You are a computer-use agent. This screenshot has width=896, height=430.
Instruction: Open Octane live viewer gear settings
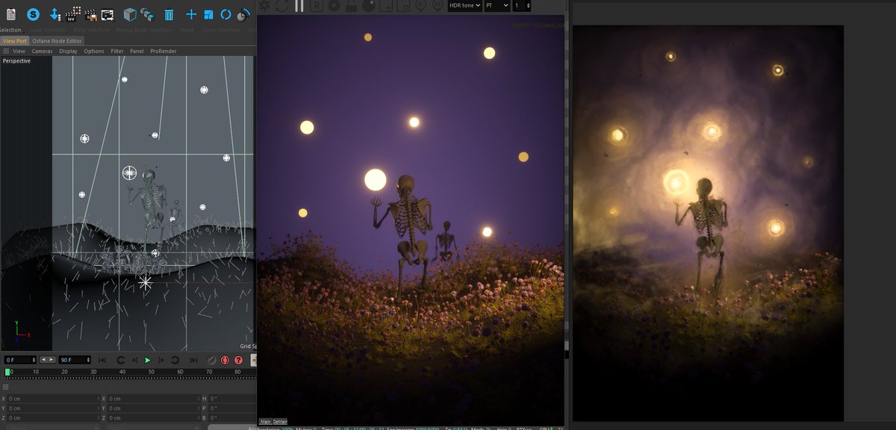(334, 5)
